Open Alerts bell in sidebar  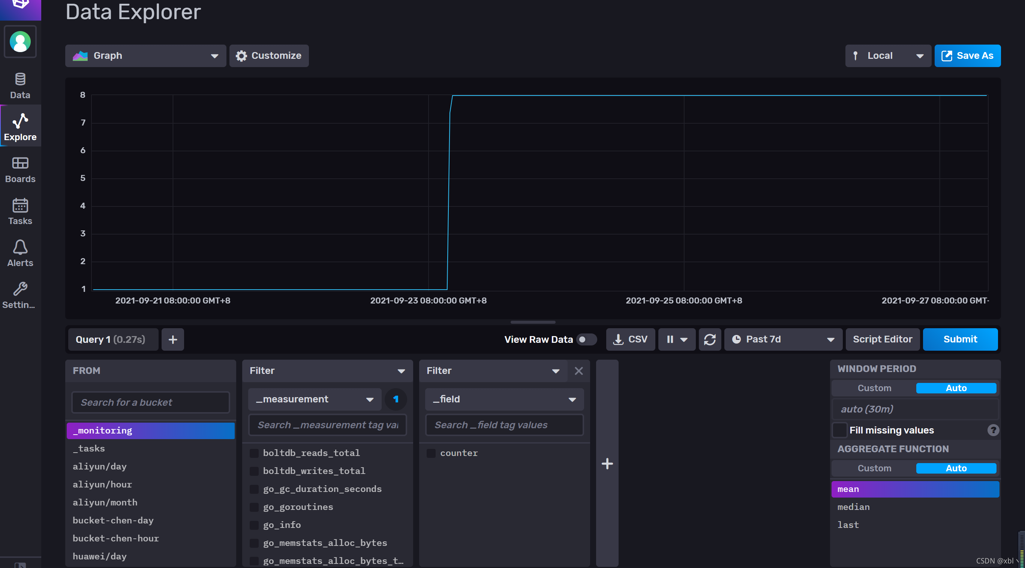20,253
